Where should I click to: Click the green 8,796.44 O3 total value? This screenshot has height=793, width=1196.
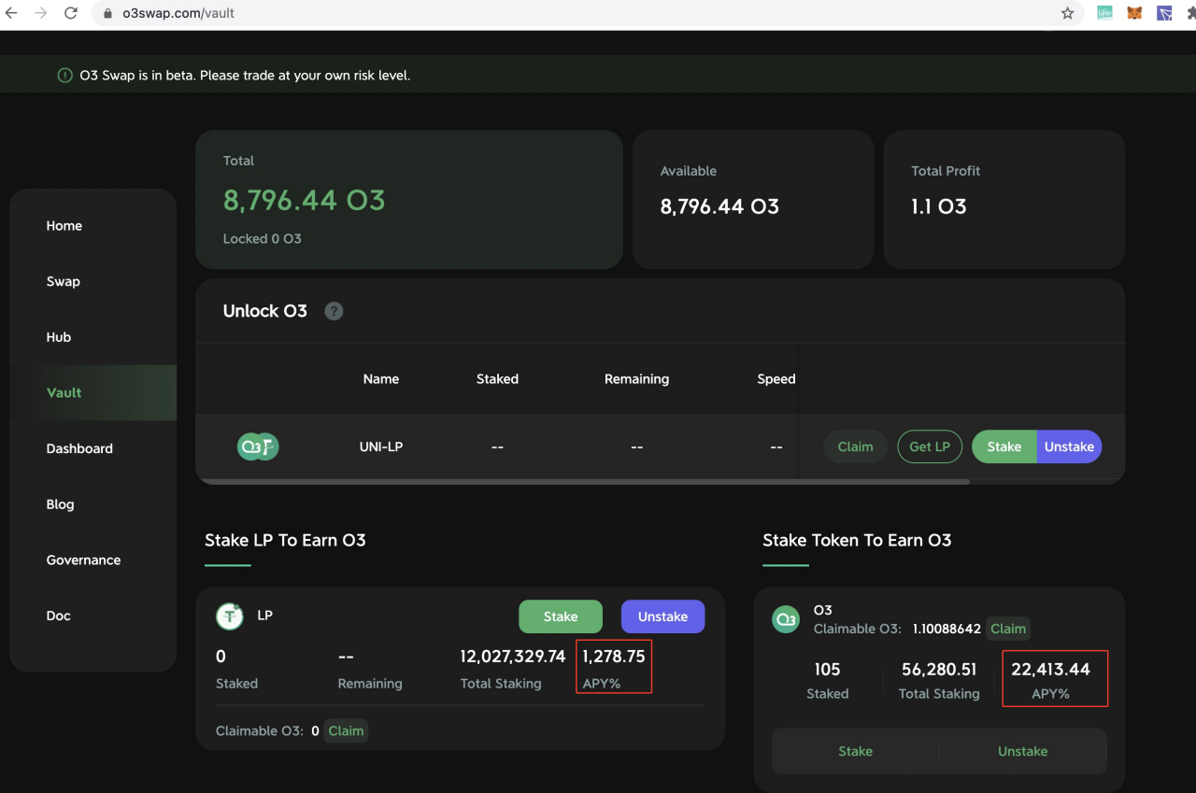point(304,200)
